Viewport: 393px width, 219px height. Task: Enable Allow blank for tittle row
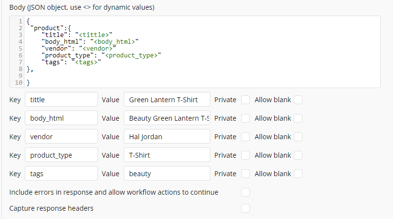298,100
